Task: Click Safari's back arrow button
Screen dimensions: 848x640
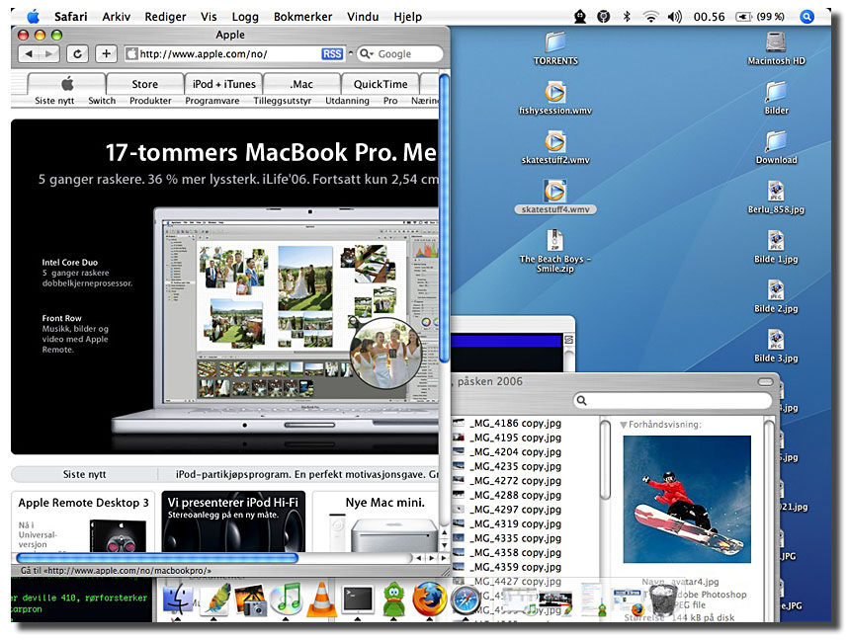Action: [30, 53]
